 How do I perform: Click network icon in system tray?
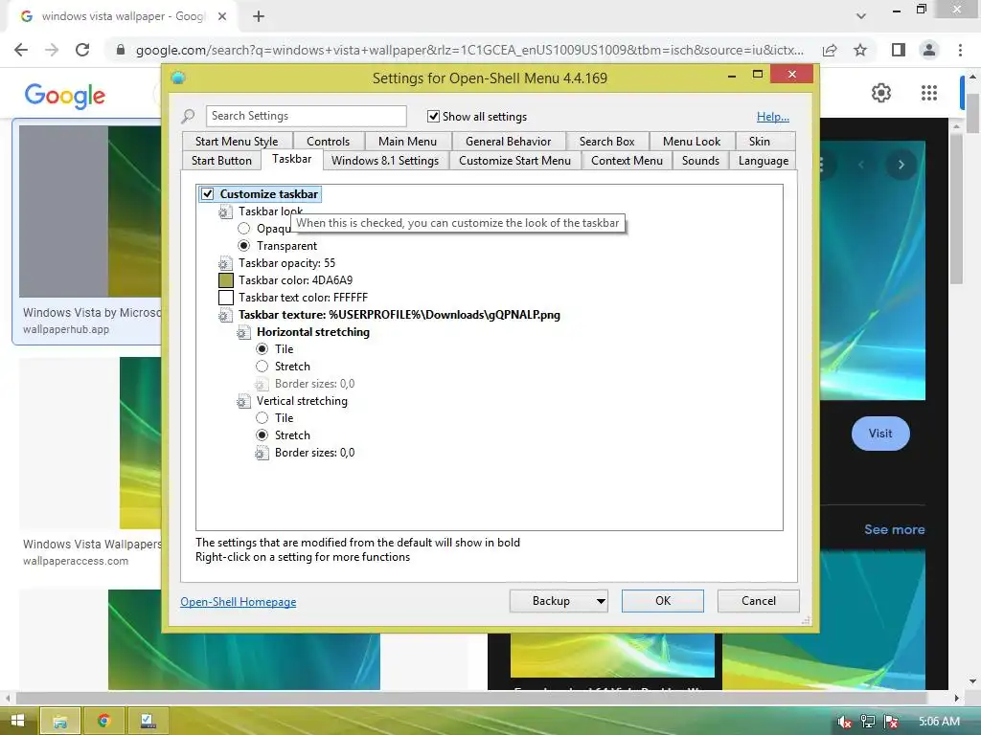868,722
